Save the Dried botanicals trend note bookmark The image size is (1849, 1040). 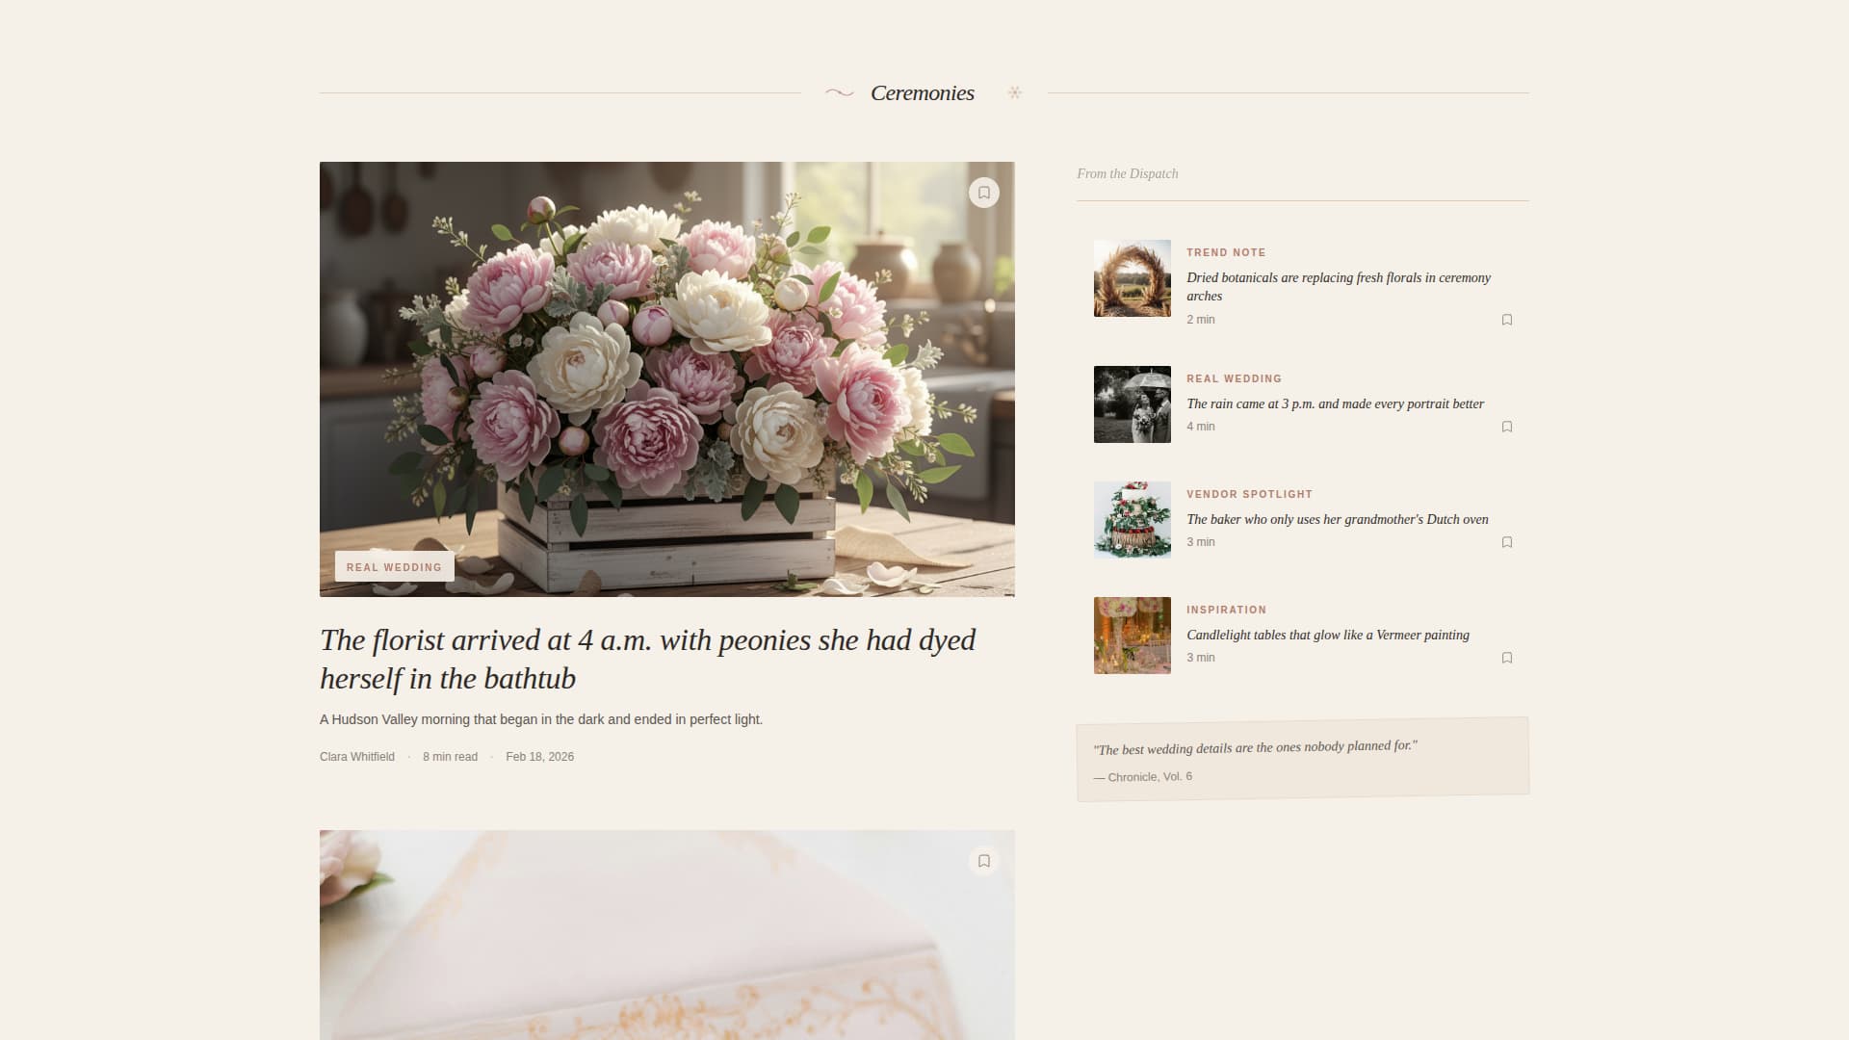click(1507, 320)
